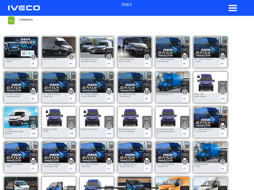Download 05 - Daily Handover Driver Side Cab BG
This screenshot has width=254, height=190.
[109, 92]
